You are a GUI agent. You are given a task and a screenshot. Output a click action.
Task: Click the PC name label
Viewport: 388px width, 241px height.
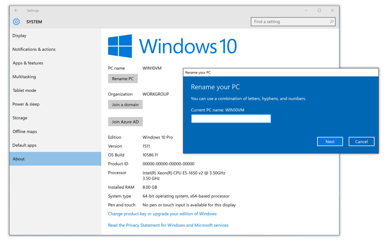pyautogui.click(x=116, y=68)
